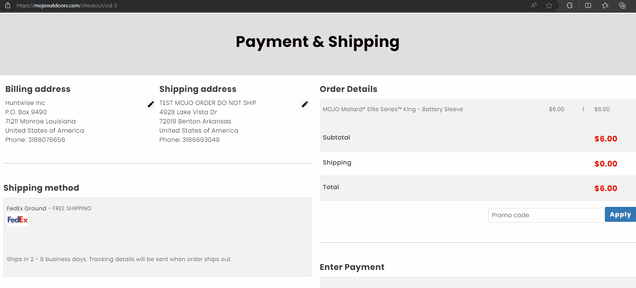
Task: Click the Payment & Shipping page heading
Action: [x=318, y=42]
